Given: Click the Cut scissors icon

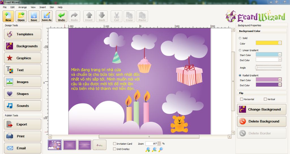Looking at the screenshot, I should click(x=116, y=16).
